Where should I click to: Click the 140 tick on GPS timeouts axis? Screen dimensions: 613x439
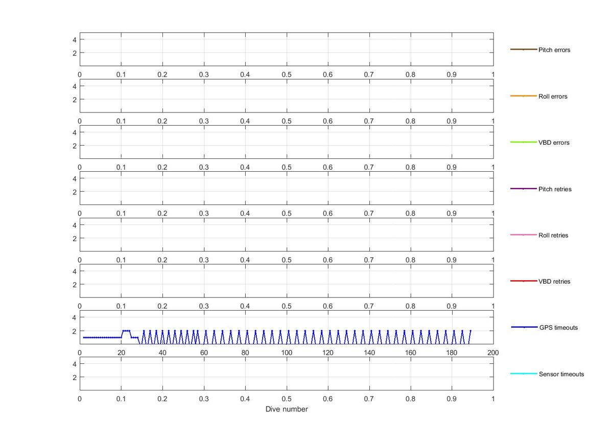[x=369, y=353]
